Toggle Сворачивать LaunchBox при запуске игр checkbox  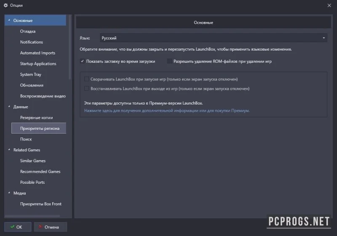pos(86,79)
